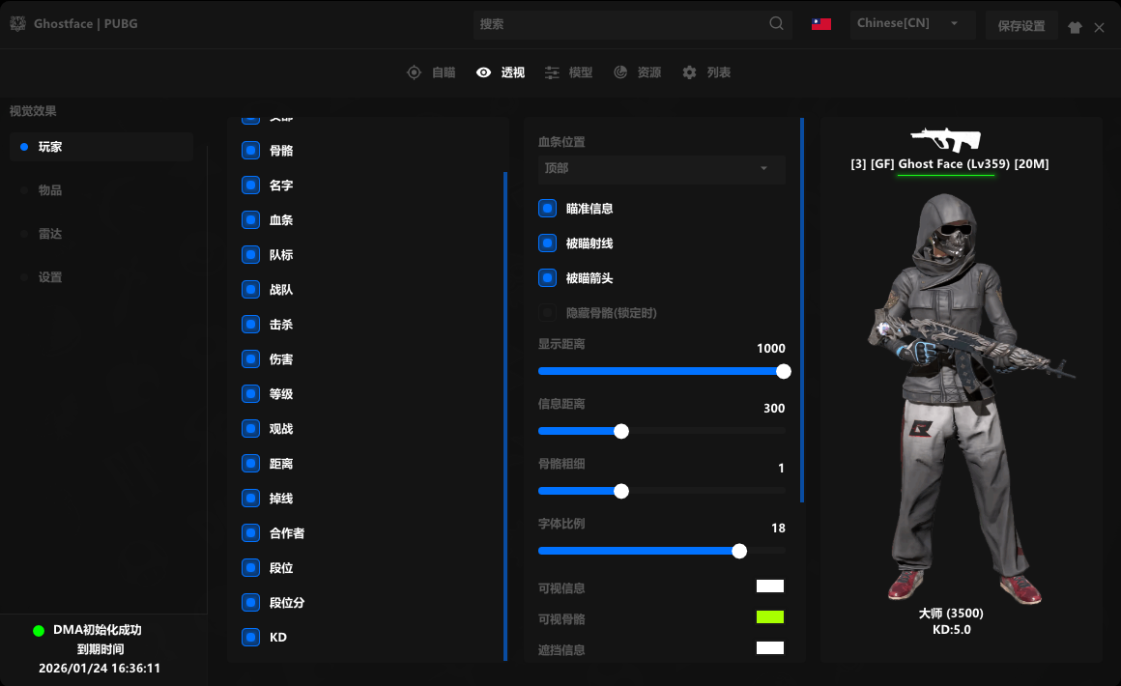Toggle the 被瞄射线 checkbox
This screenshot has height=686, width=1121.
[548, 243]
